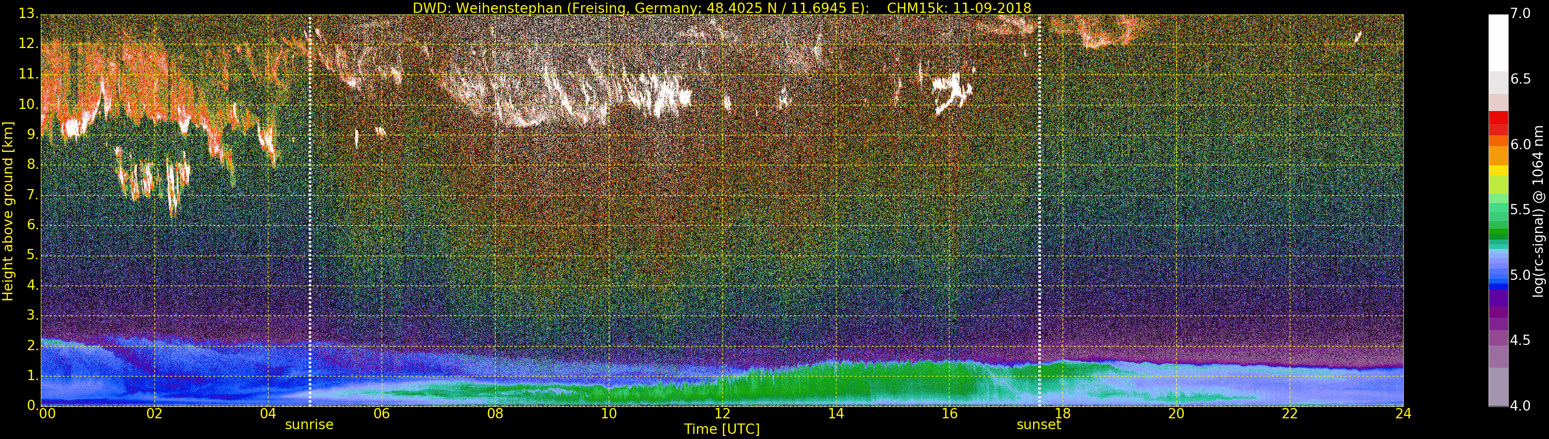Viewport: 1549px width, 439px height.
Task: Click the sunrise label below the time axis
Action: tap(308, 425)
